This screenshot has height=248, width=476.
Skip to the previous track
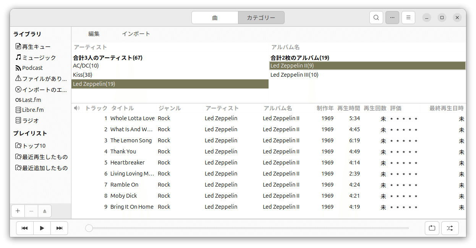pyautogui.click(x=25, y=228)
